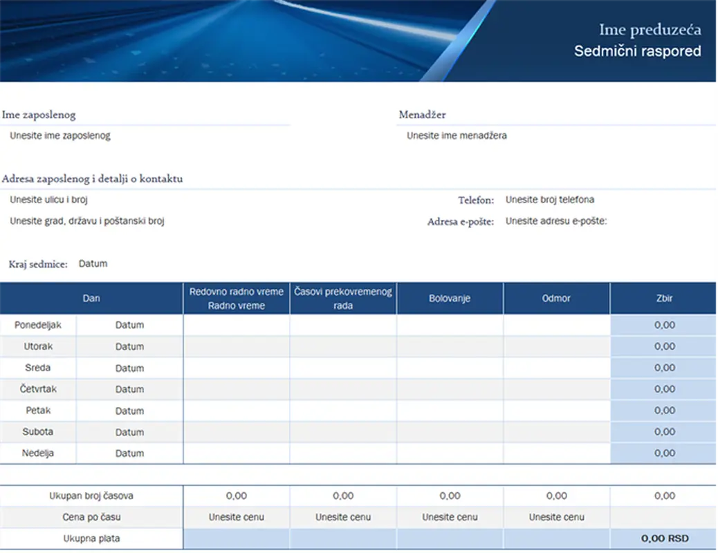Click the '0,00 RSD' total pay cell
The width and height of the screenshot is (718, 553).
coord(664,538)
